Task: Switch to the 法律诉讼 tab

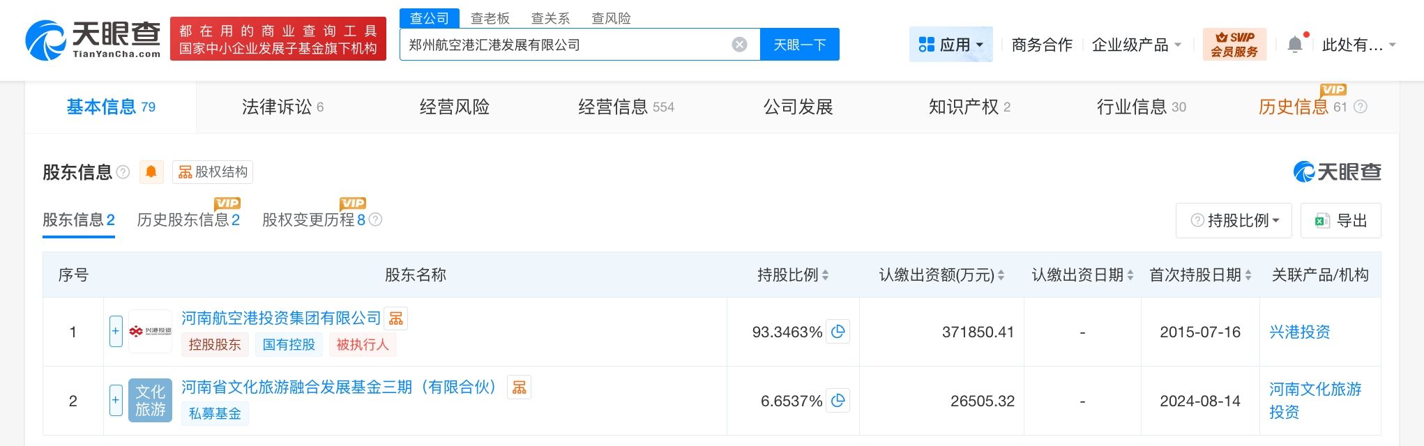Action: click(x=282, y=107)
